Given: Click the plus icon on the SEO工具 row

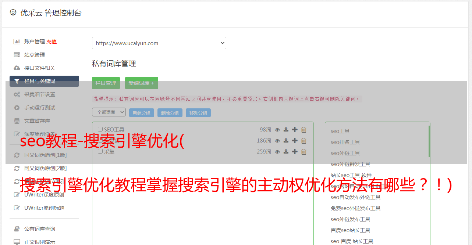Looking at the screenshot, I should [x=295, y=130].
